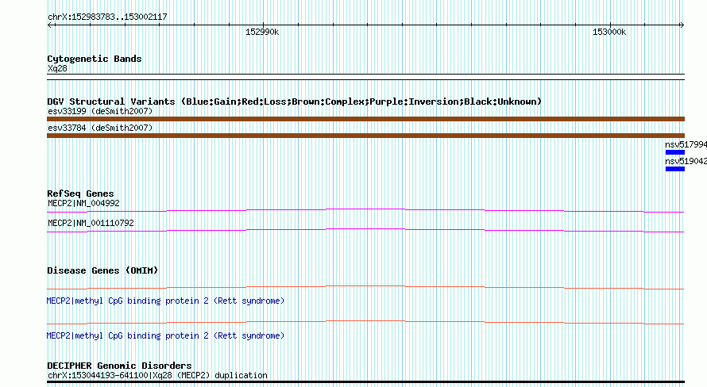Click the left arrow of the ruler

[49, 25]
